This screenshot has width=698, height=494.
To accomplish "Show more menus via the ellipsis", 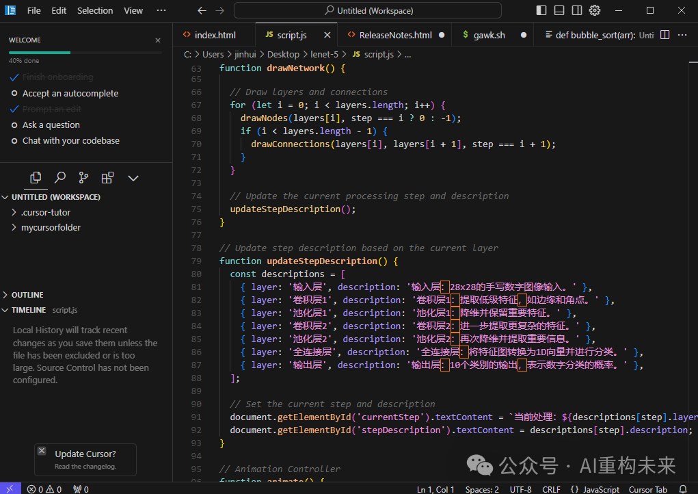I will pos(161,10).
